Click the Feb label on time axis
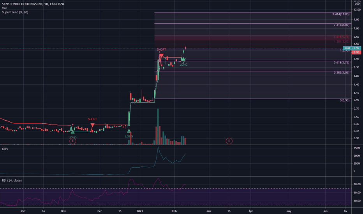The image size is (363, 214). 174,211
